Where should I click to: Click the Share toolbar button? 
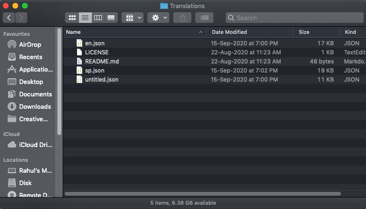[182, 18]
